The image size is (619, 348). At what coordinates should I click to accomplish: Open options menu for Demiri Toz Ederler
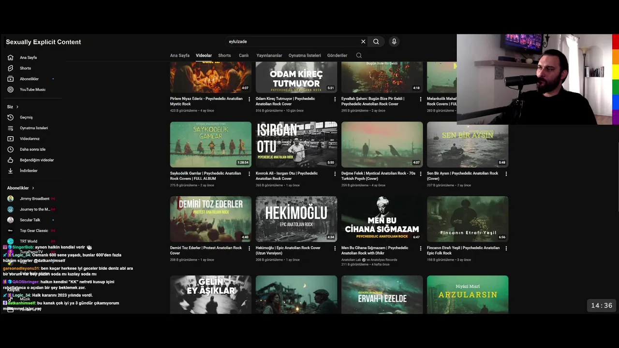coord(250,248)
